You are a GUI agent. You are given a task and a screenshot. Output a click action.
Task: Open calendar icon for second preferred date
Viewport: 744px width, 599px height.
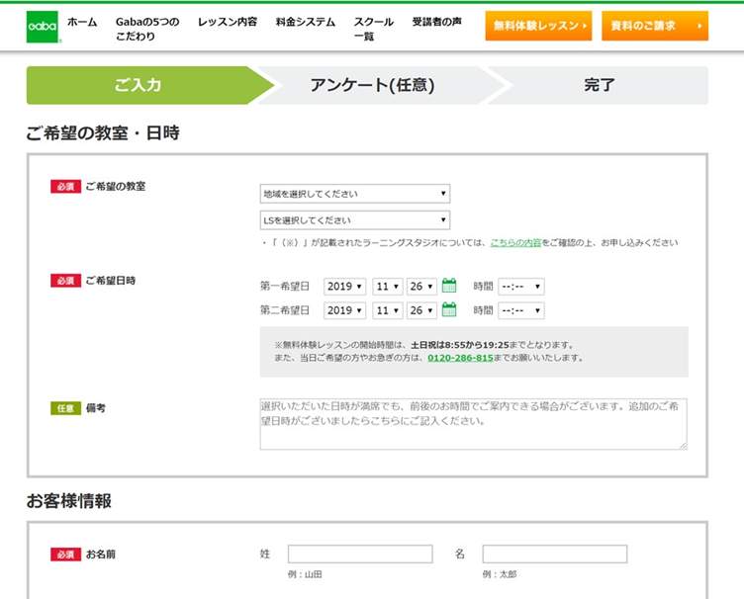[x=449, y=309]
